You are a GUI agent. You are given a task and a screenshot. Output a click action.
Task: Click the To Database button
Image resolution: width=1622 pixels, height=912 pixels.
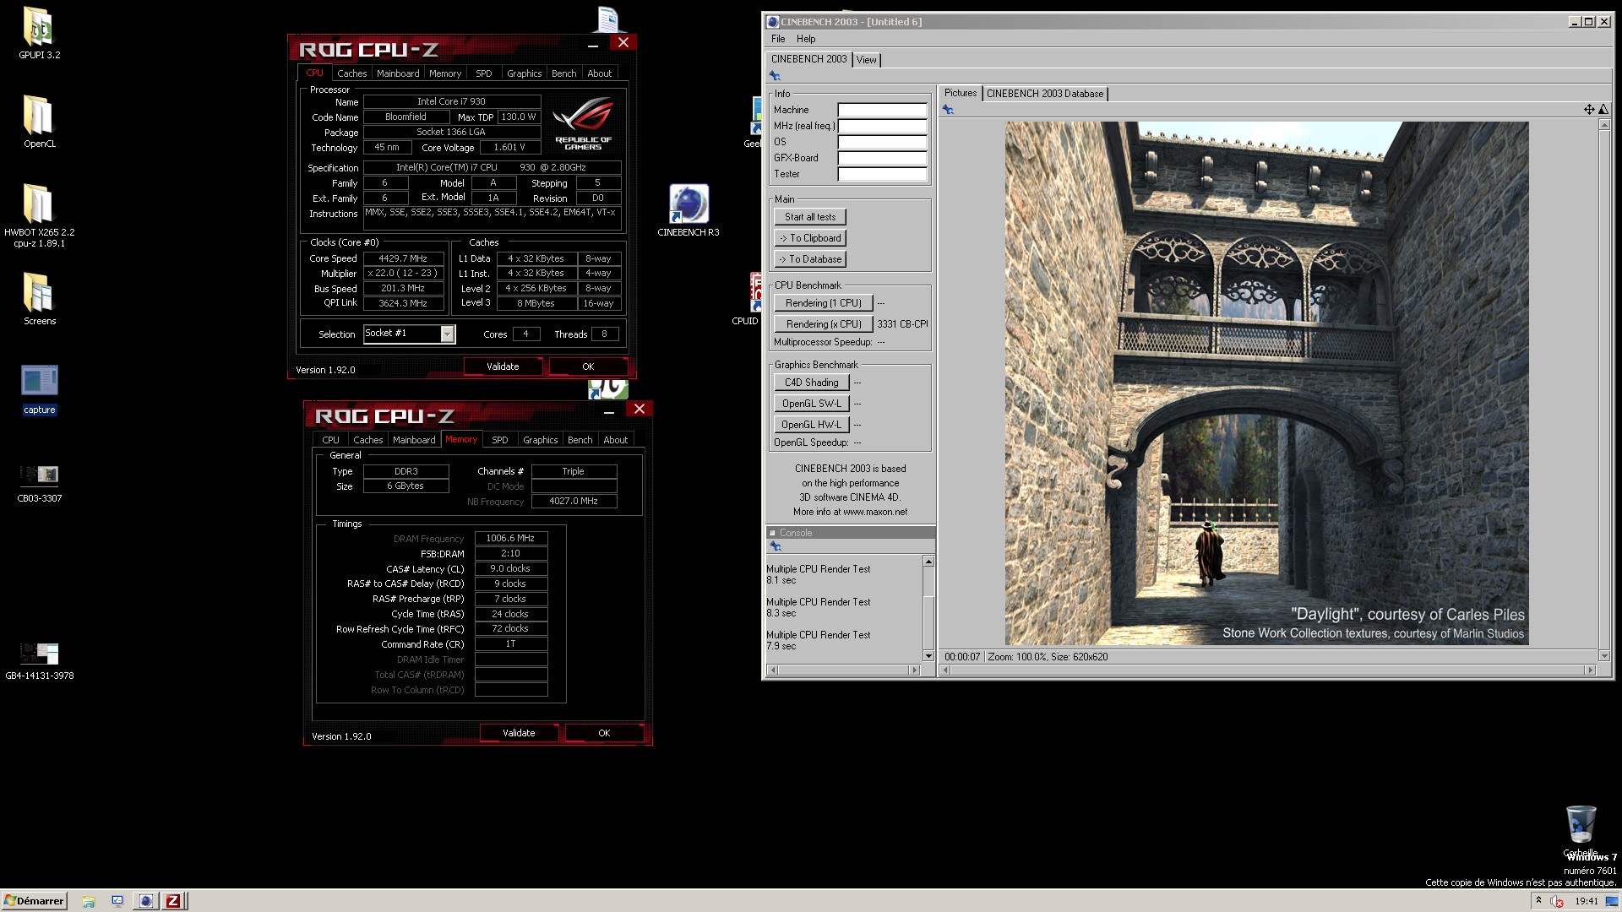(809, 259)
